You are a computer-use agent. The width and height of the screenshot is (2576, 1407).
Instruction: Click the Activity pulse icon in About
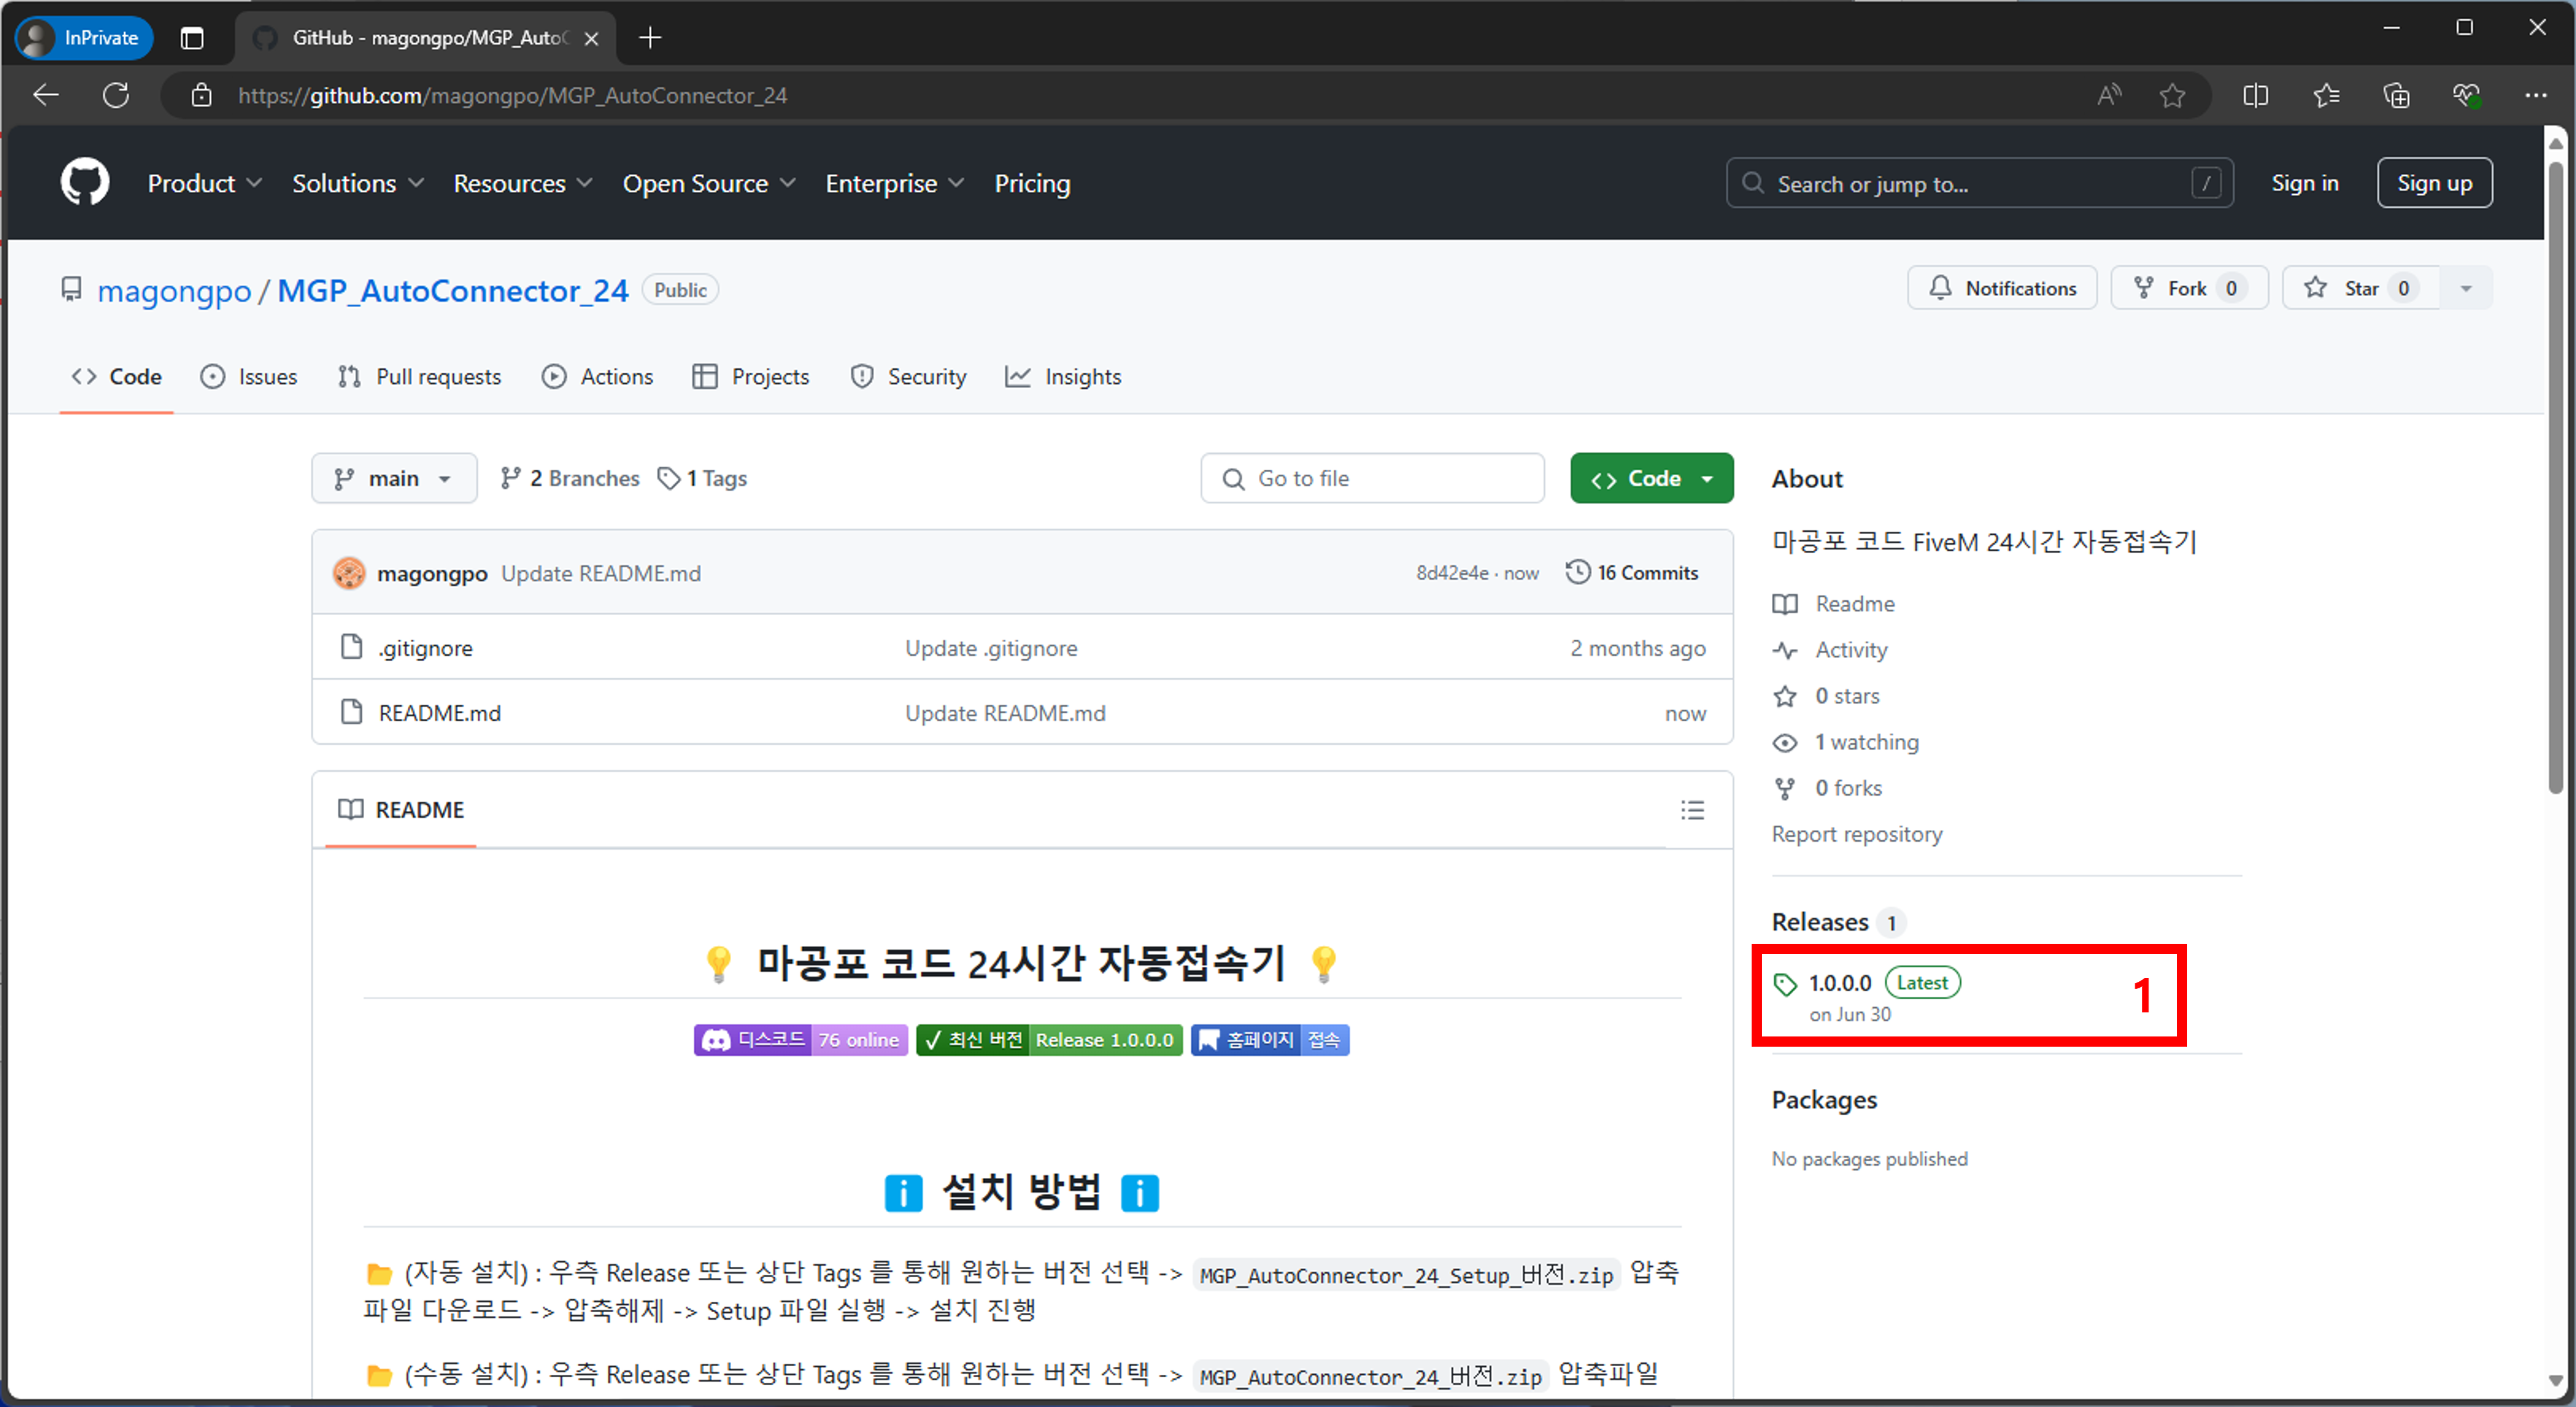(x=1785, y=650)
